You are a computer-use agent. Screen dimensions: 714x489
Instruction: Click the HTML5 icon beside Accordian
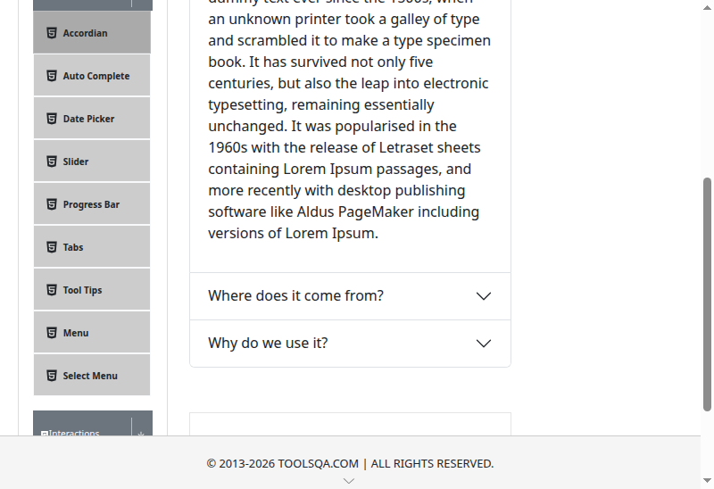pyautogui.click(x=52, y=33)
